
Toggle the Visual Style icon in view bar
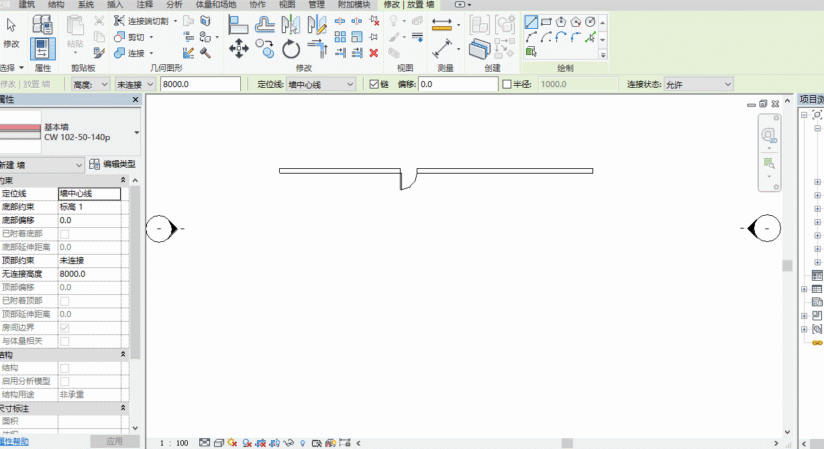pyautogui.click(x=219, y=443)
